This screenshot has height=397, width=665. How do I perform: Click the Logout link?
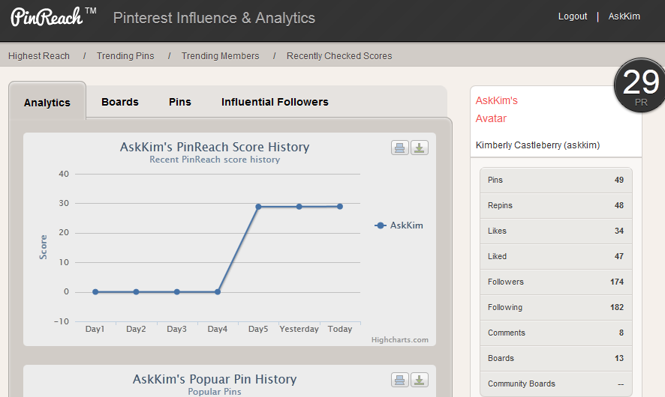(573, 16)
